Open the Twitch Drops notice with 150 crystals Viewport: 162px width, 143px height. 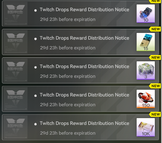[x=80, y=99]
